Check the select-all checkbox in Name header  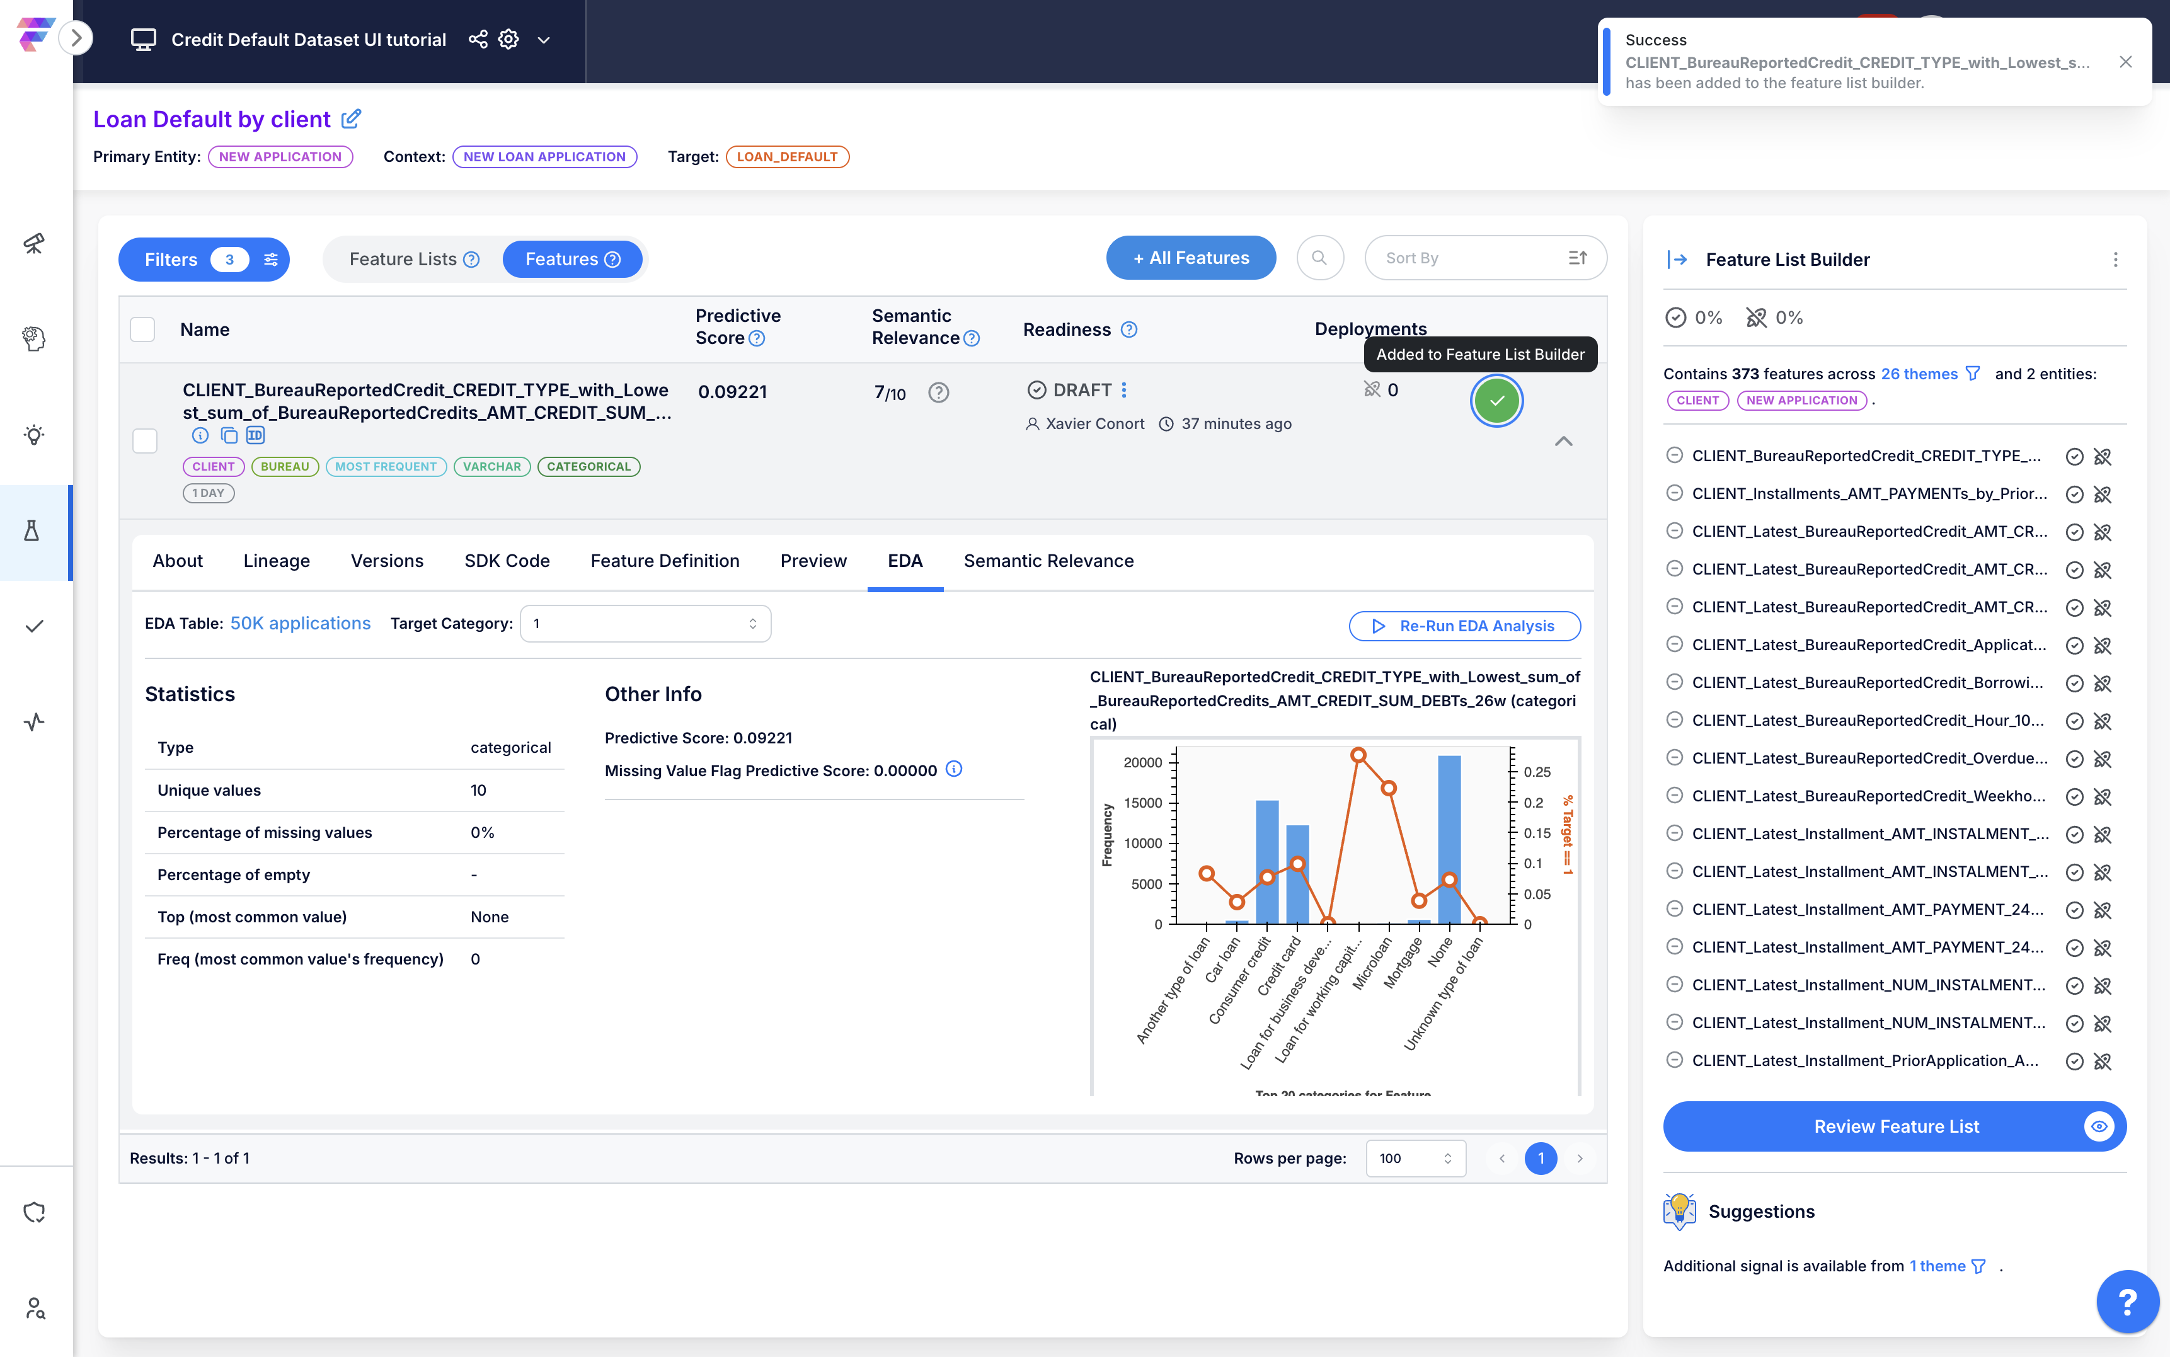coord(142,329)
